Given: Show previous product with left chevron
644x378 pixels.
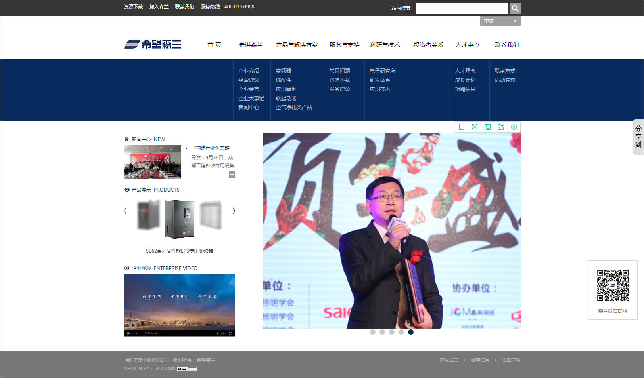Looking at the screenshot, I should coord(125,211).
